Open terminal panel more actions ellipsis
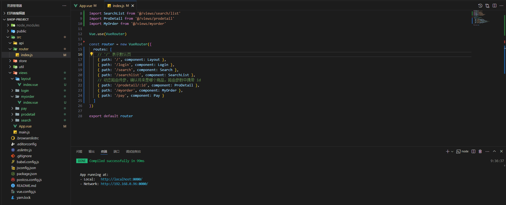This screenshot has width=506, height=205. coord(487,152)
